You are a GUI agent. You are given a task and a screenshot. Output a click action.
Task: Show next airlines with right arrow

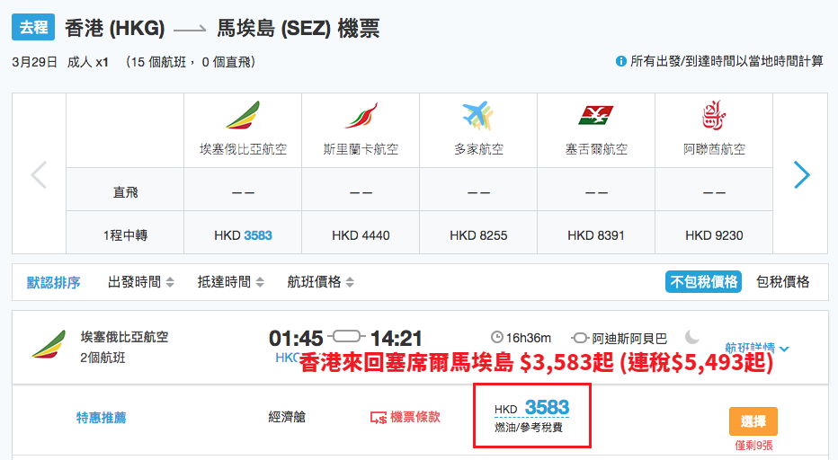point(801,174)
